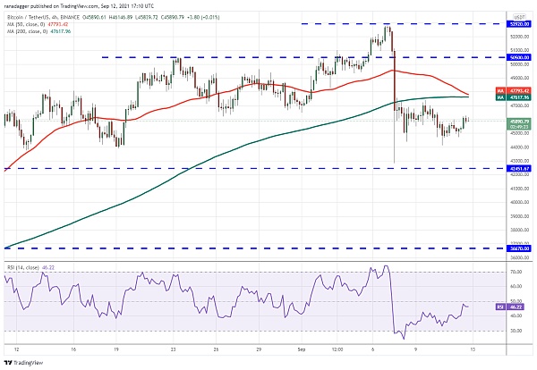Screen dimensions: 537x370
Task: Click the 44000.00 price axis tick
Action: point(519,147)
